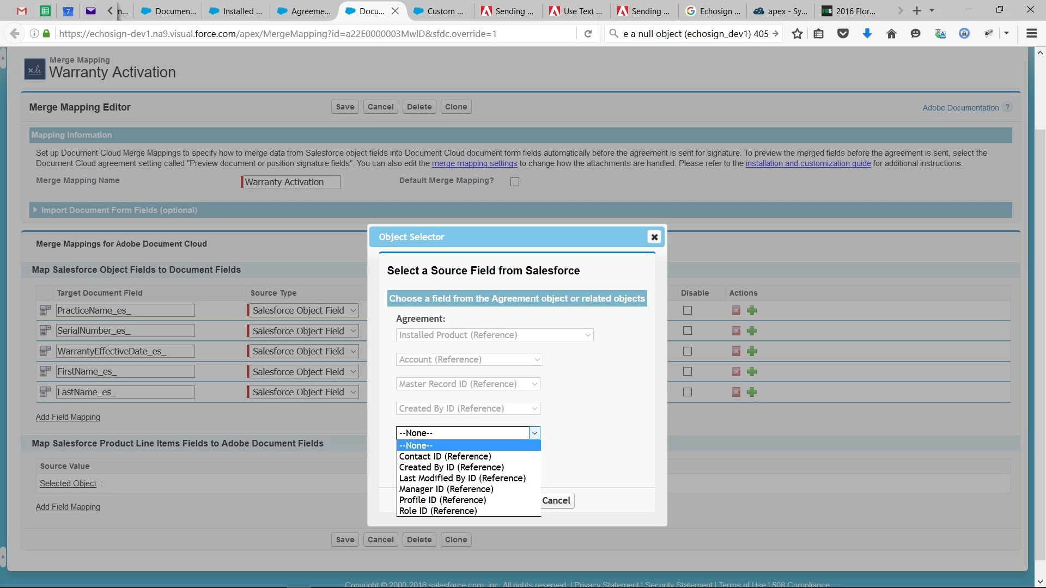1046x588 pixels.
Task: Click field picker icon beside FirstName_es_
Action: pos(45,371)
